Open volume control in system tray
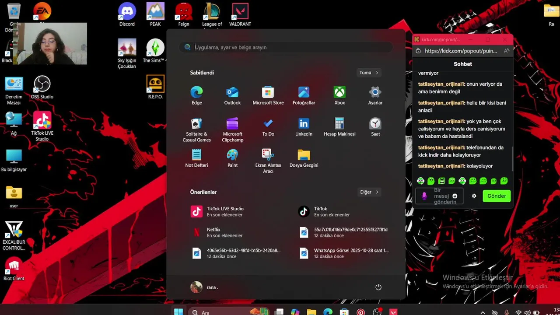 tap(527, 312)
